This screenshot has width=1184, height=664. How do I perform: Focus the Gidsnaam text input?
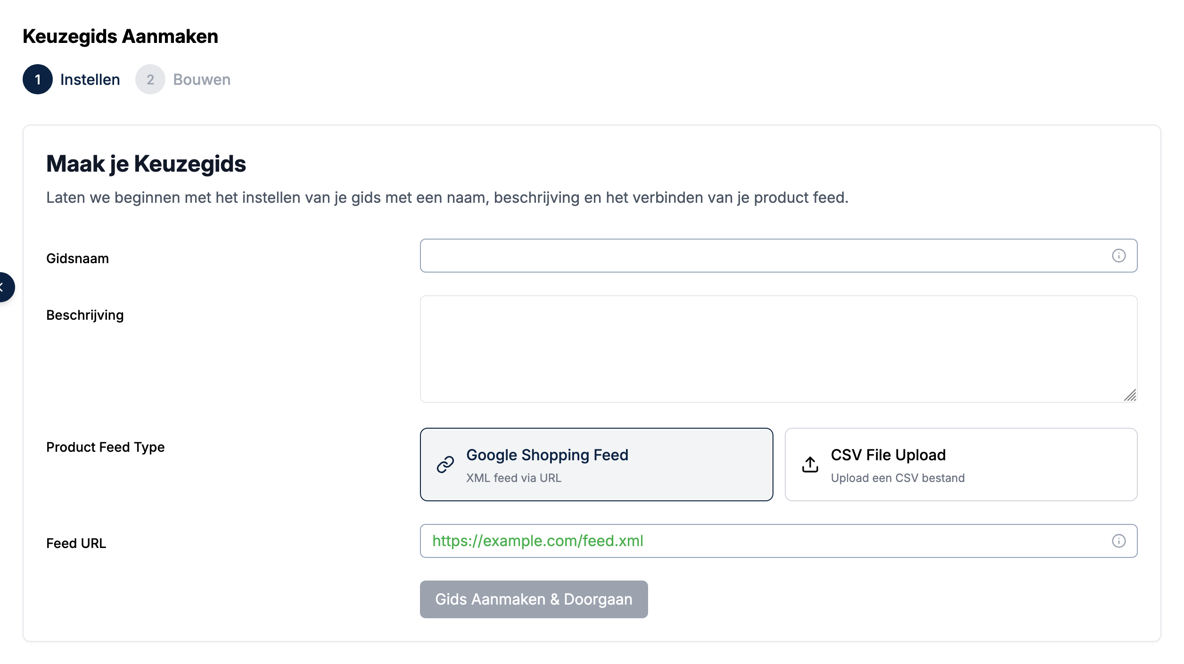(x=764, y=256)
